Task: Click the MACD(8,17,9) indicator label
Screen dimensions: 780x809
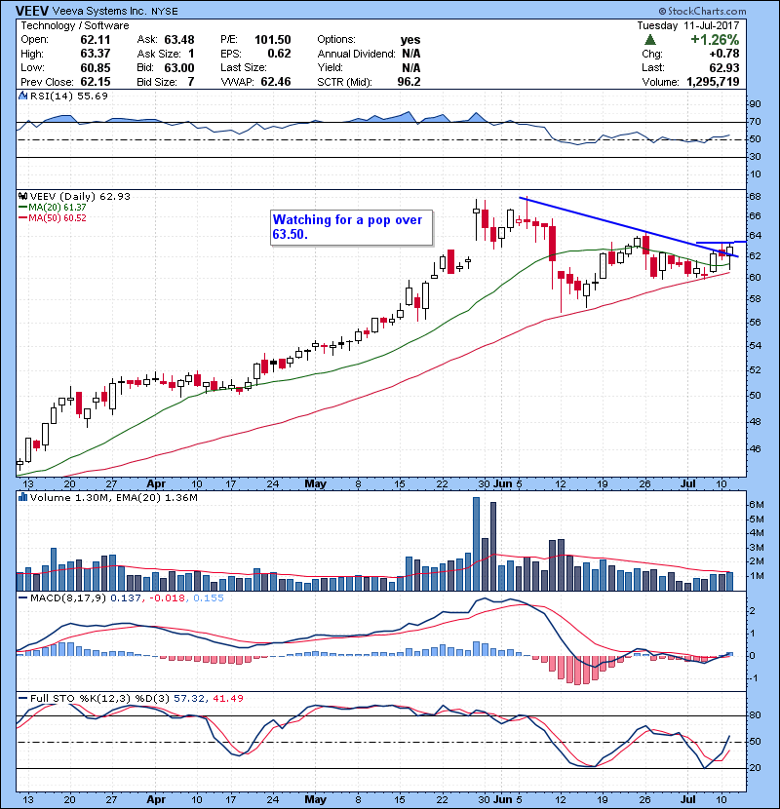Action: (68, 598)
